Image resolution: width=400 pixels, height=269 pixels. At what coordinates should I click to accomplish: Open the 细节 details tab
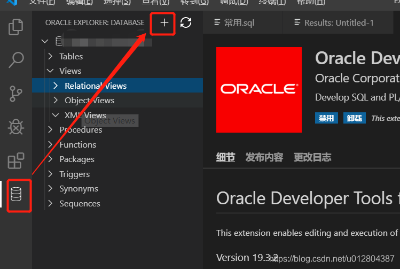coord(226,157)
